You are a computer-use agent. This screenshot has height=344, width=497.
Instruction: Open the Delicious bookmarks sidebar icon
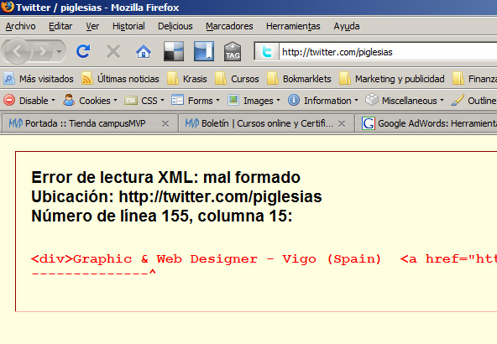(x=204, y=51)
